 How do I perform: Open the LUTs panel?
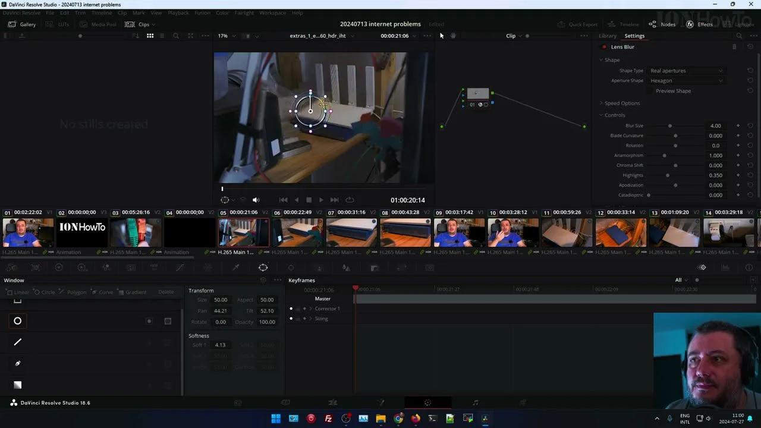click(x=64, y=24)
